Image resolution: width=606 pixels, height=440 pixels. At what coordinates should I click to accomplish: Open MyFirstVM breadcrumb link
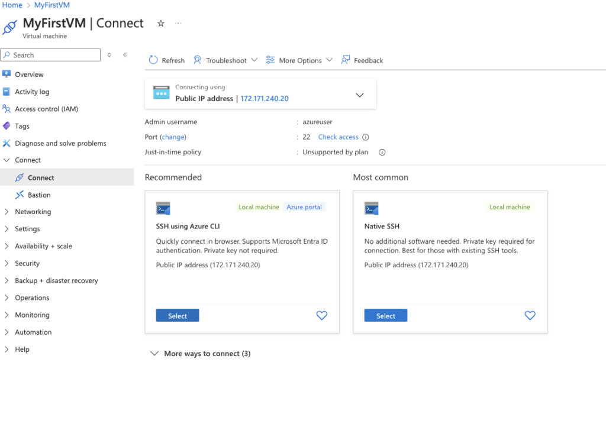52,5
